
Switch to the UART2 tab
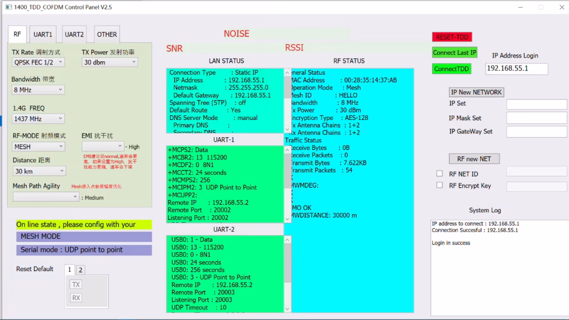74,34
